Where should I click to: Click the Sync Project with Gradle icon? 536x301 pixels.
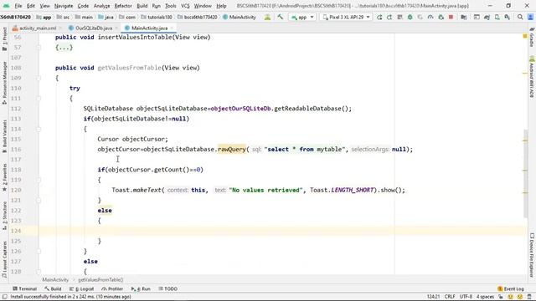487,17
